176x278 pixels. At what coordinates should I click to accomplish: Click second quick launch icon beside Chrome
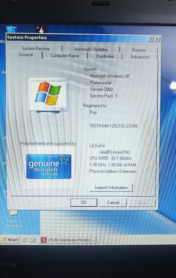tap(33, 240)
